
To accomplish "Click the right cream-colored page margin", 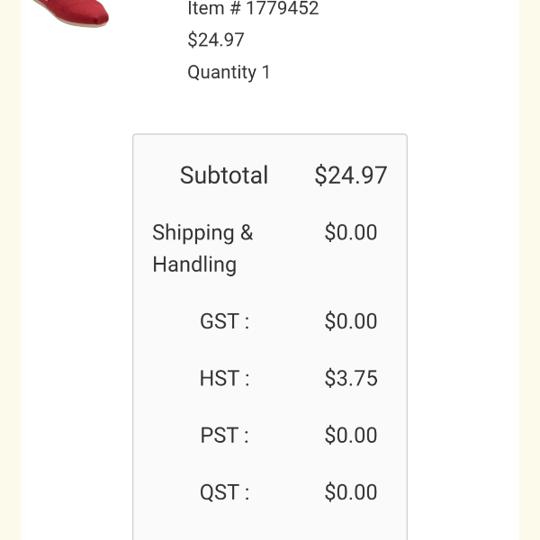I will pyautogui.click(x=530, y=270).
